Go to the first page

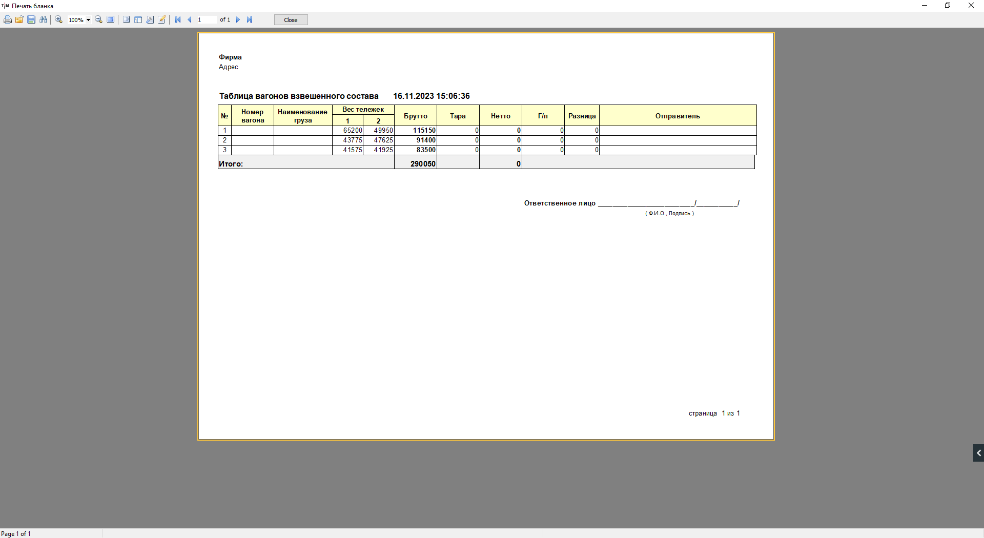coord(178,20)
